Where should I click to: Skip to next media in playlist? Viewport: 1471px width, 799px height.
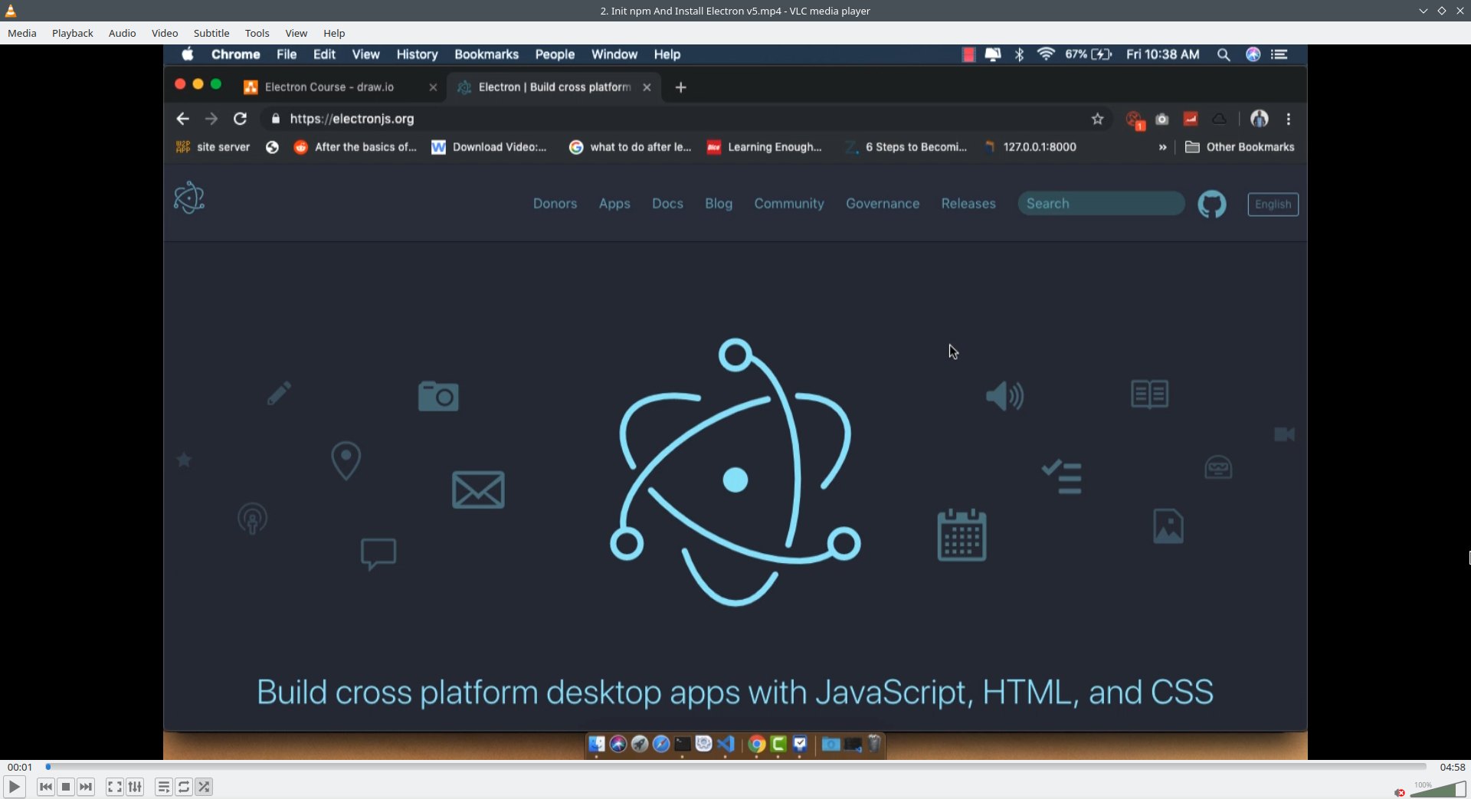pyautogui.click(x=86, y=787)
